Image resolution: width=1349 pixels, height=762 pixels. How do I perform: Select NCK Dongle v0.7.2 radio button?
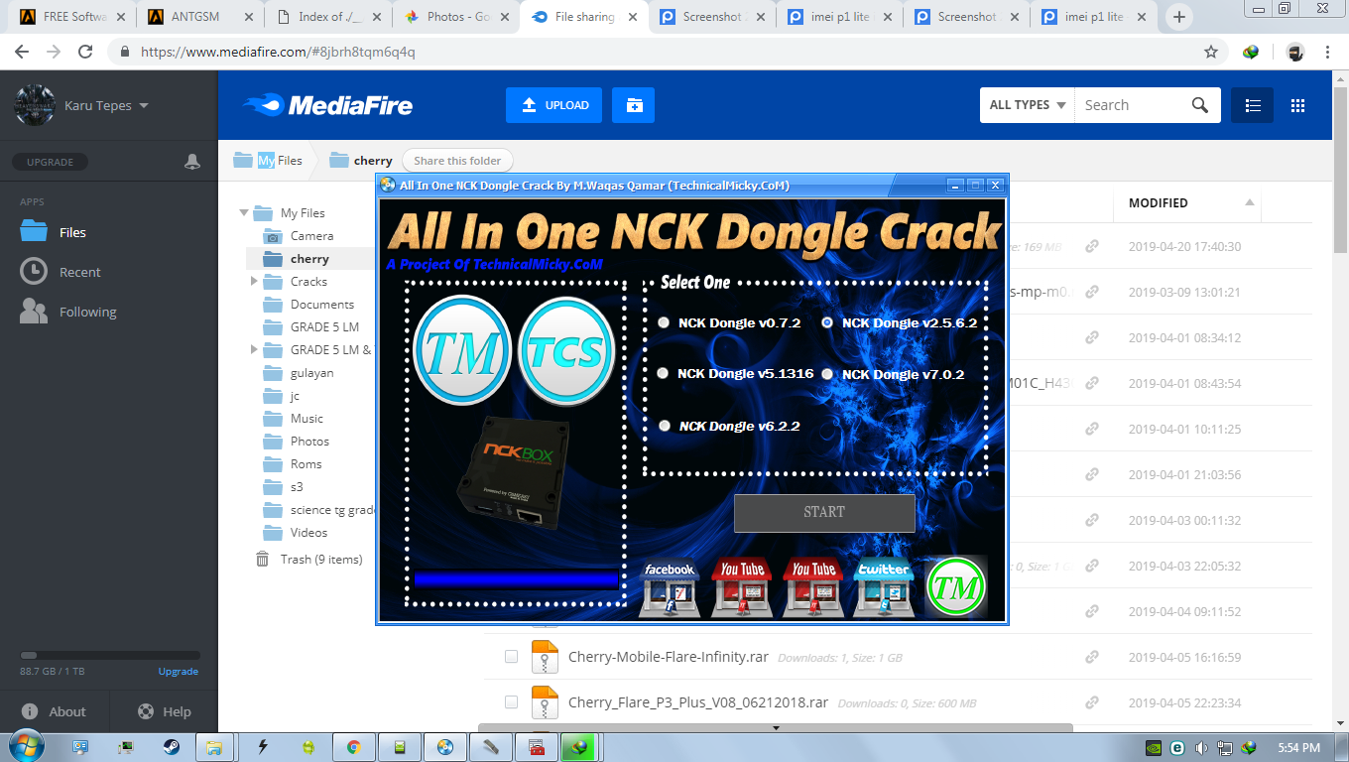(664, 322)
